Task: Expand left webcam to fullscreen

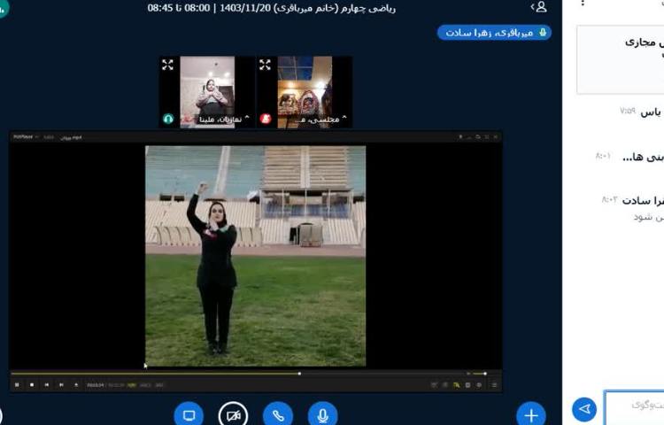Action: [x=167, y=65]
